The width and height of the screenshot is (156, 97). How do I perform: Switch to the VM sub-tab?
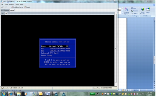click(x=6, y=13)
